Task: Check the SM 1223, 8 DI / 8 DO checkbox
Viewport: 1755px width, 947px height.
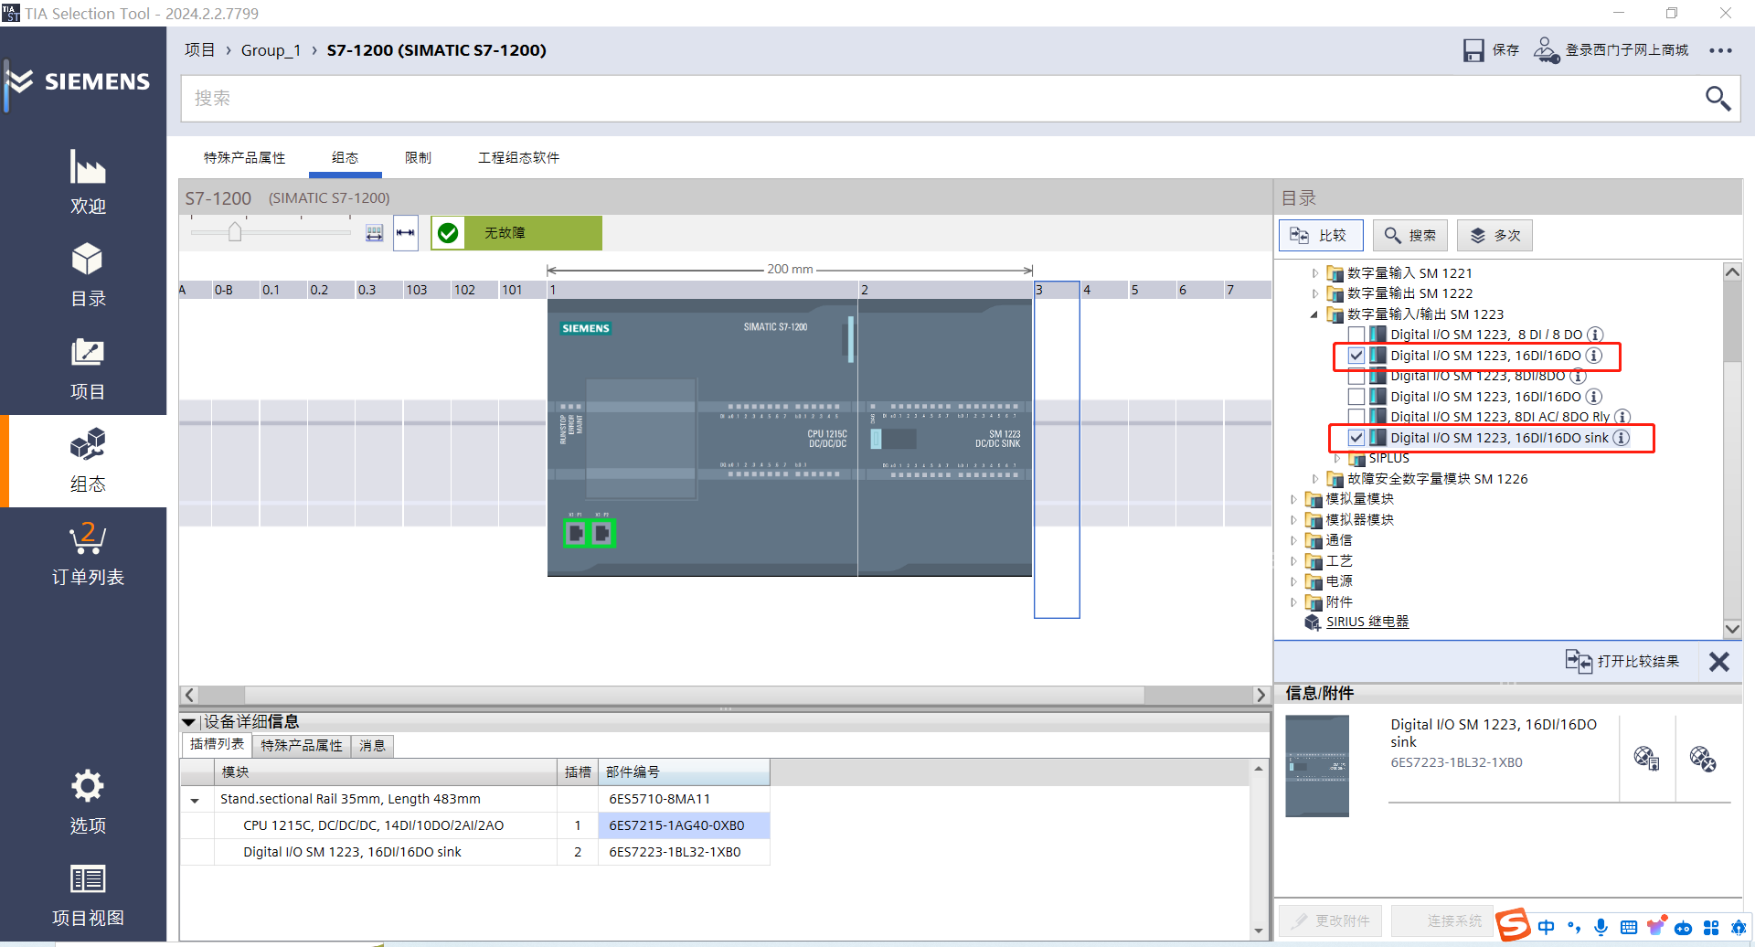Action: pos(1356,335)
